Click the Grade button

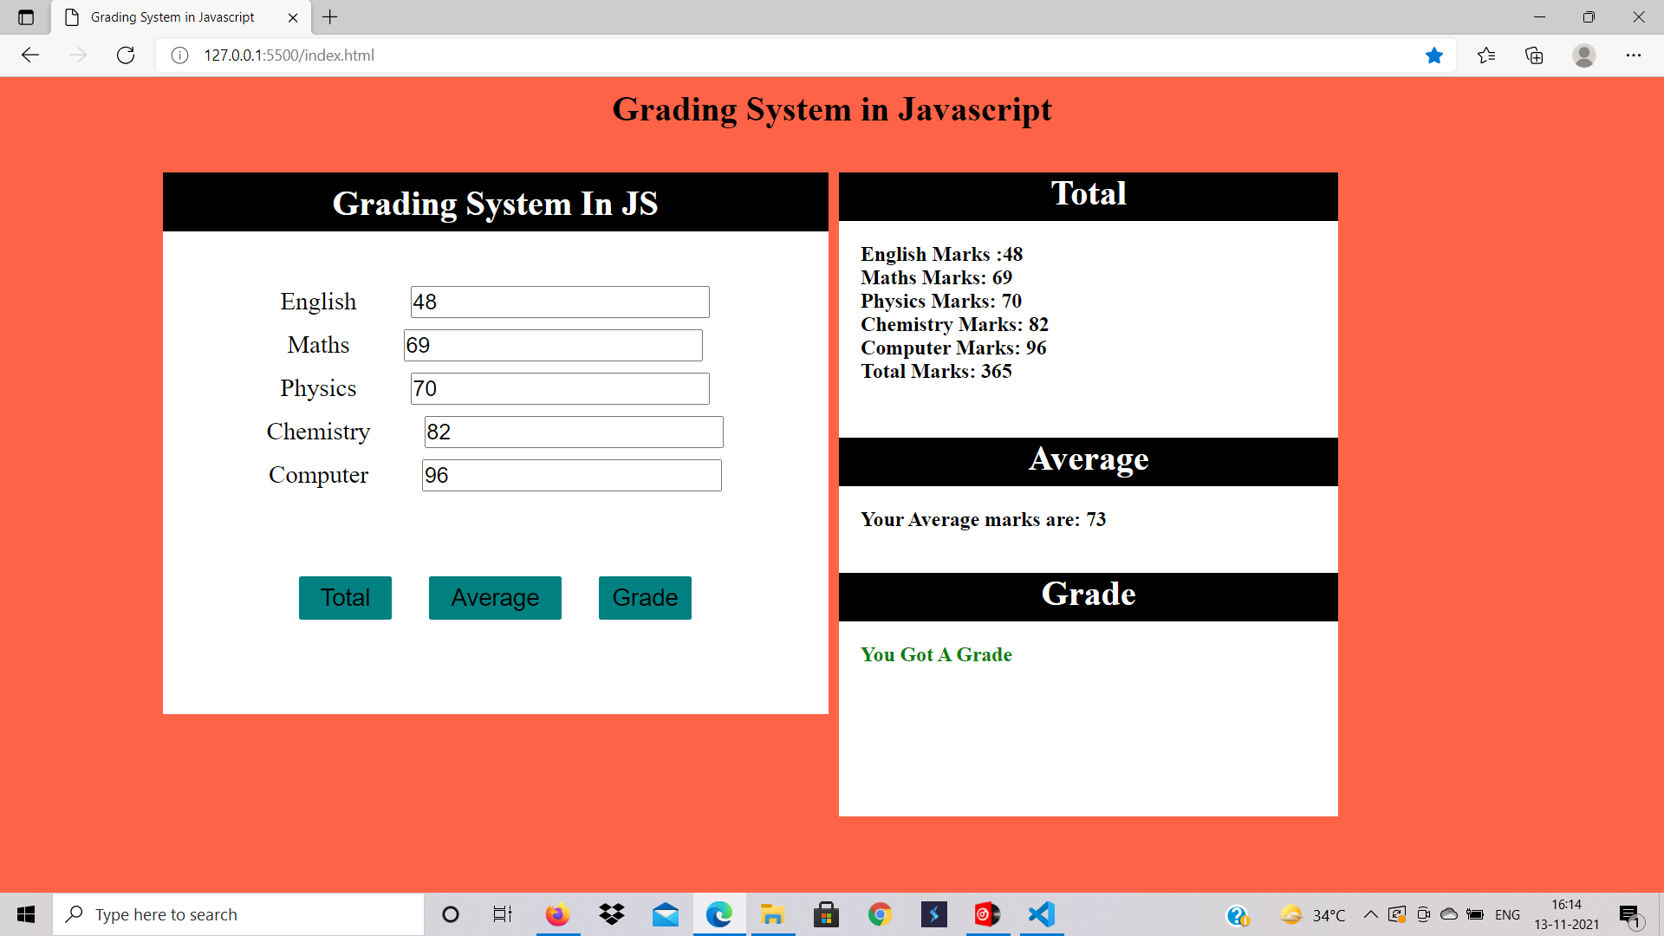pyautogui.click(x=644, y=597)
